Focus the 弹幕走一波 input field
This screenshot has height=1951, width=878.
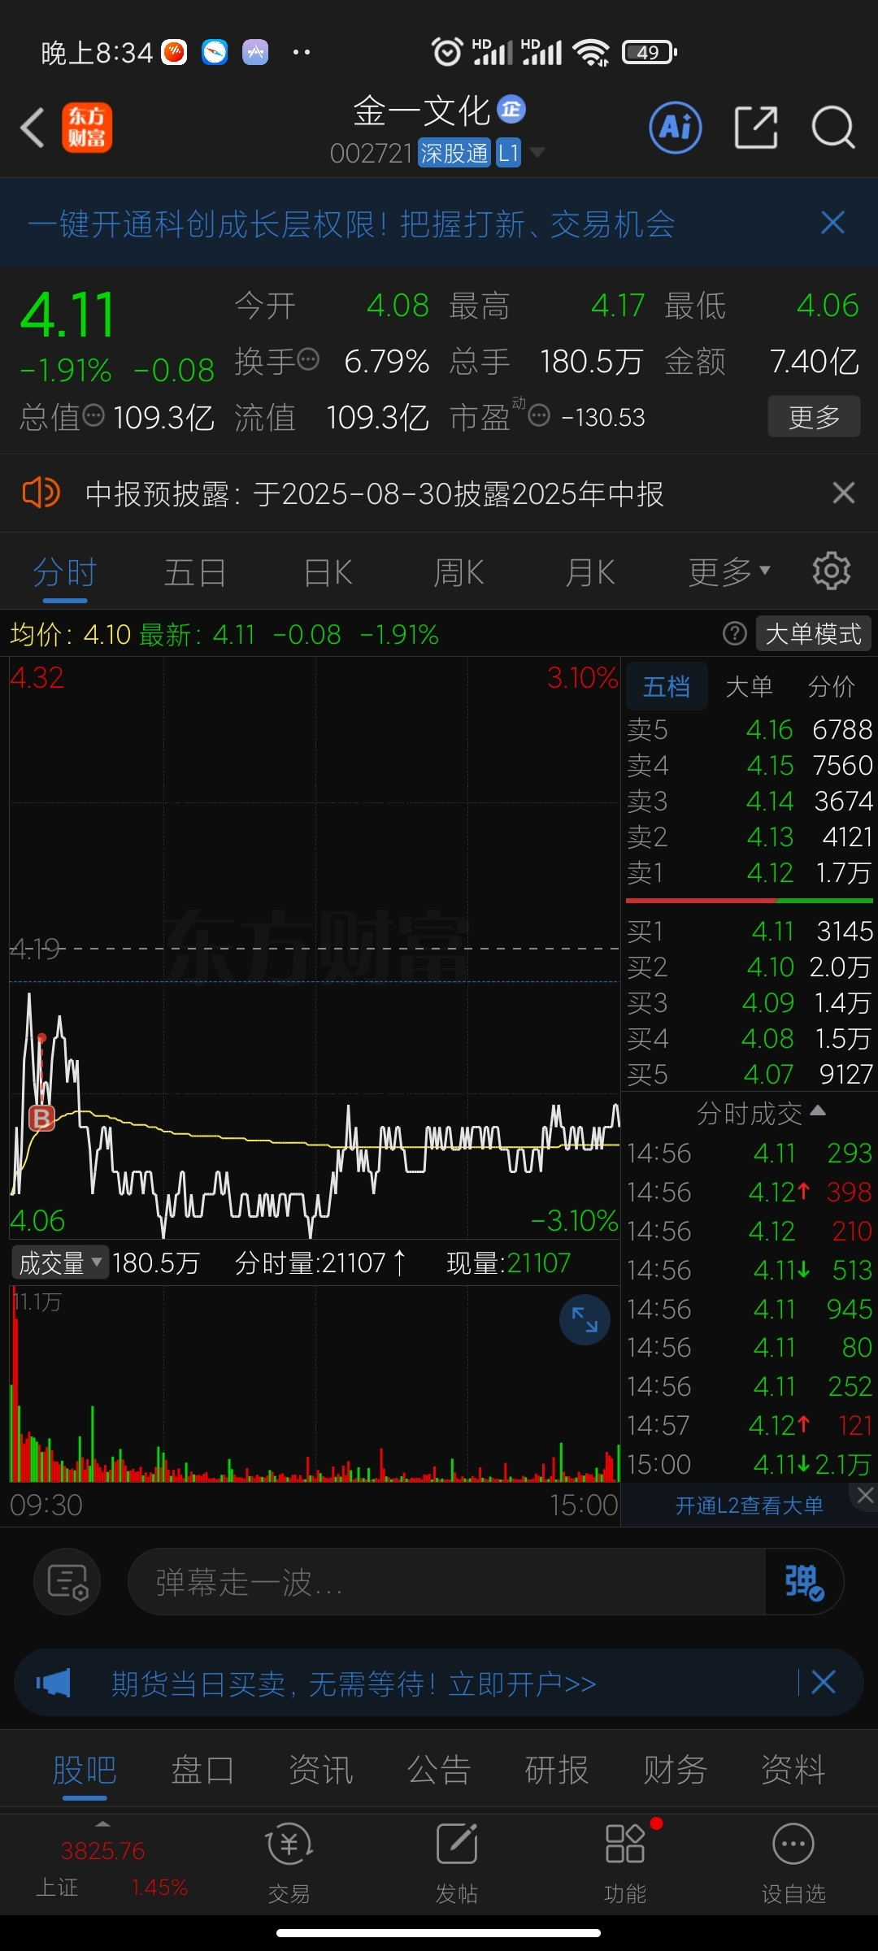tap(446, 1581)
